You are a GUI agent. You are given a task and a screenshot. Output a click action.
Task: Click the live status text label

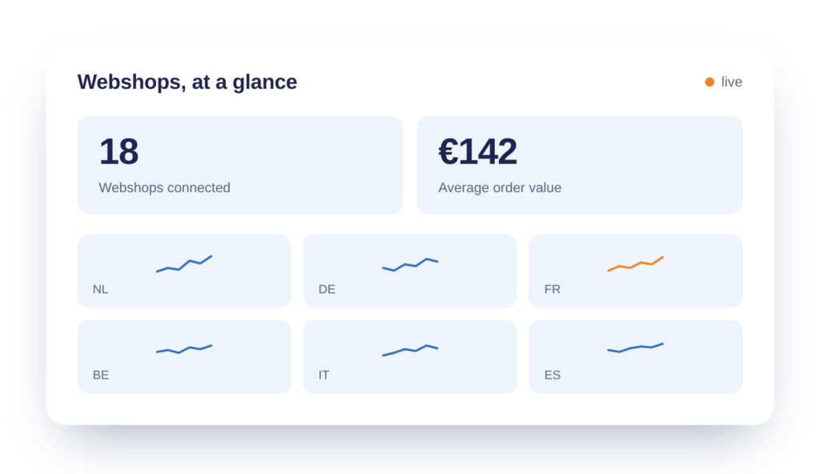(x=732, y=82)
